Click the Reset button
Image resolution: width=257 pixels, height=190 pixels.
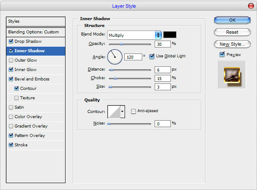point(232,32)
